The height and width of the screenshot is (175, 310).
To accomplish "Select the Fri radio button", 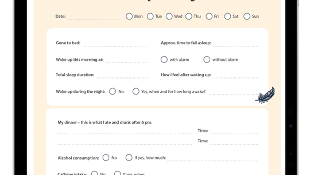I will coord(209,16).
